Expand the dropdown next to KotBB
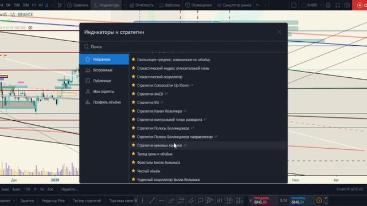The height and width of the screenshot is (206, 367). pyautogui.click(x=321, y=5)
